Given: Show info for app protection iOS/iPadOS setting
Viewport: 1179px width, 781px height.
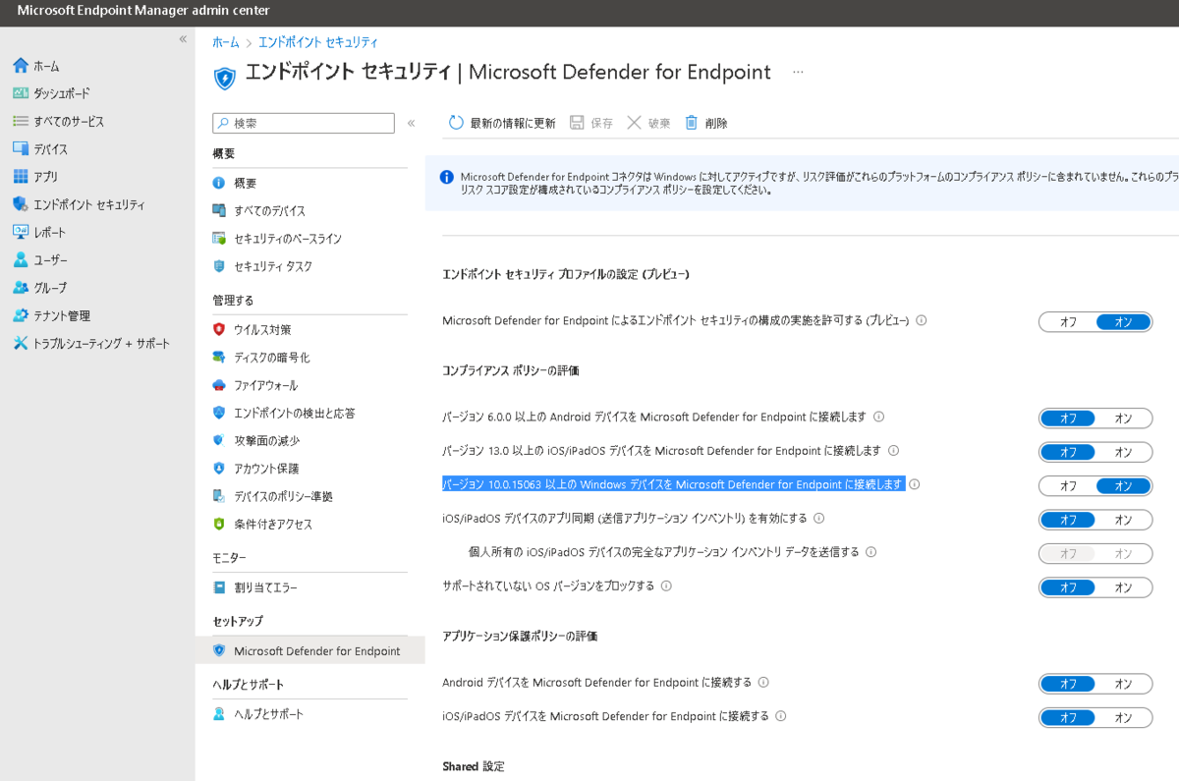Looking at the screenshot, I should pyautogui.click(x=781, y=716).
